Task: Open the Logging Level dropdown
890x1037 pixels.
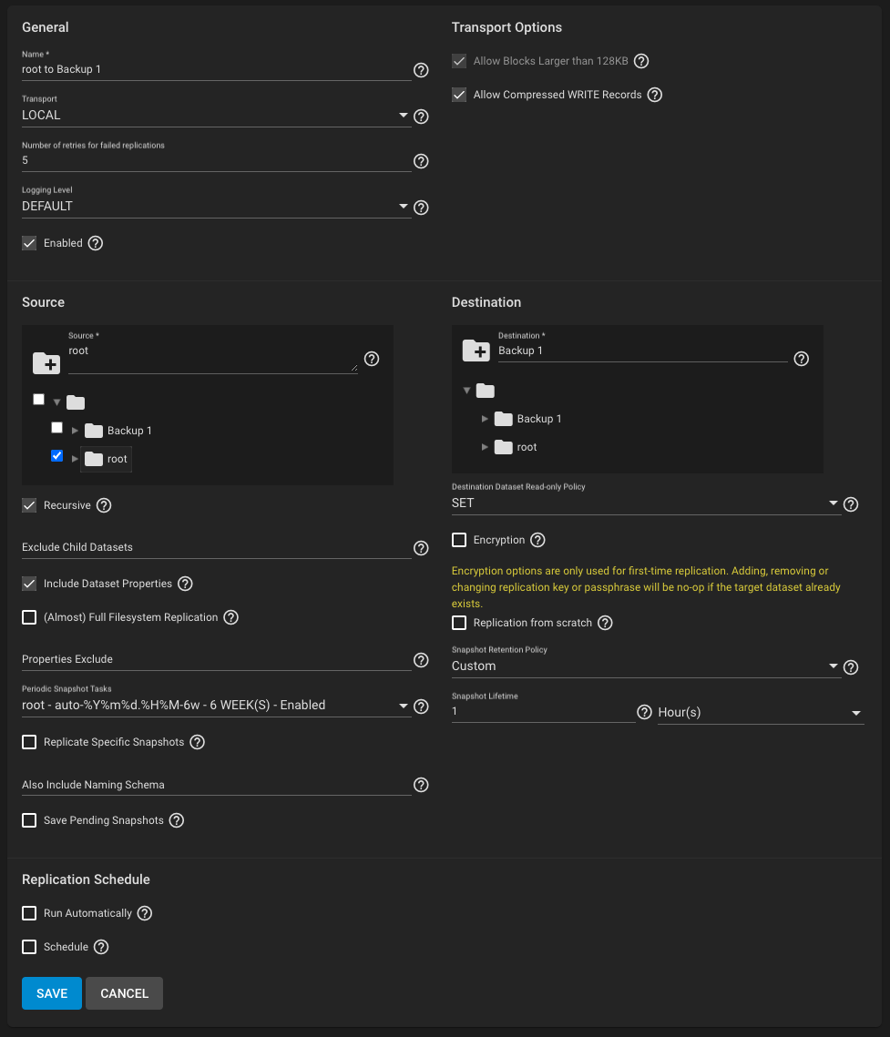Action: coord(217,207)
